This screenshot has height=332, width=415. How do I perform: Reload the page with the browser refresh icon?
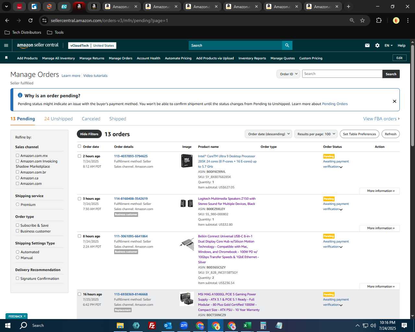pyautogui.click(x=30, y=20)
